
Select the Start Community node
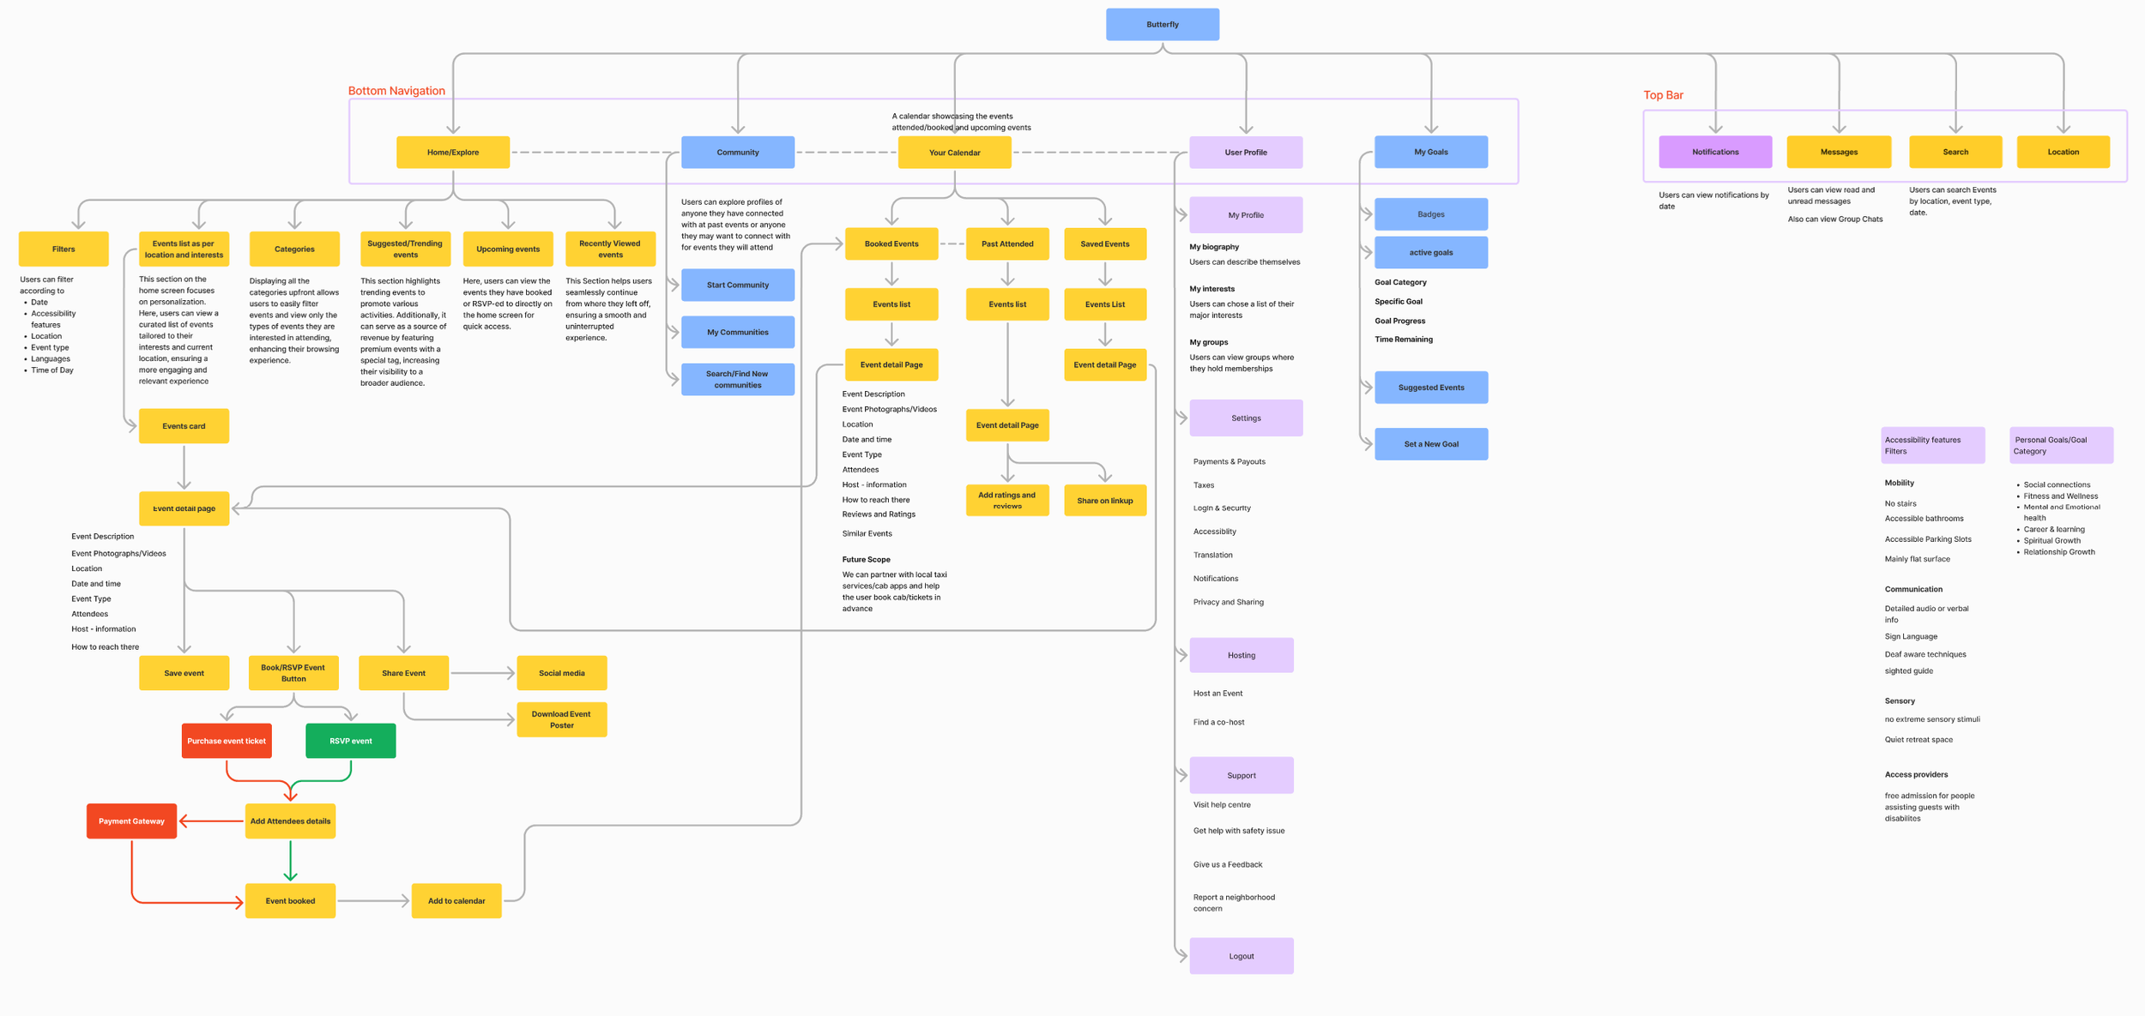[x=737, y=285]
